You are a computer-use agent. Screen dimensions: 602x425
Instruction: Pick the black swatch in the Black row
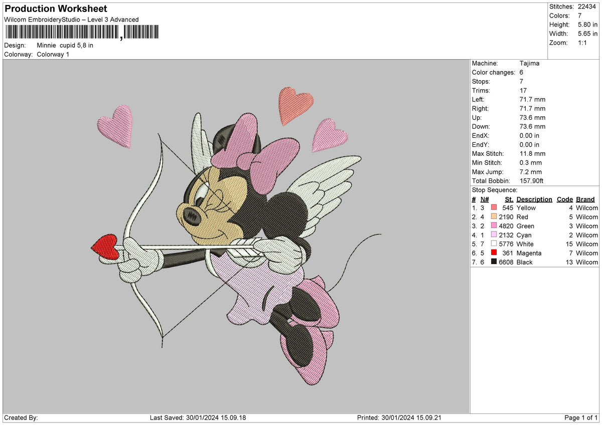coord(494,262)
